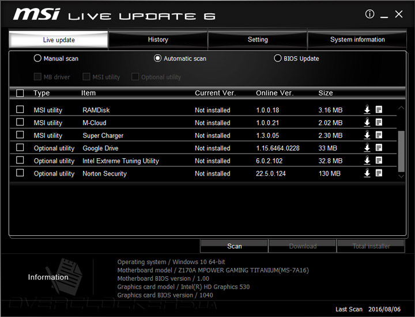Click the Google Drive item name
The width and height of the screenshot is (415, 317).
tap(100, 148)
